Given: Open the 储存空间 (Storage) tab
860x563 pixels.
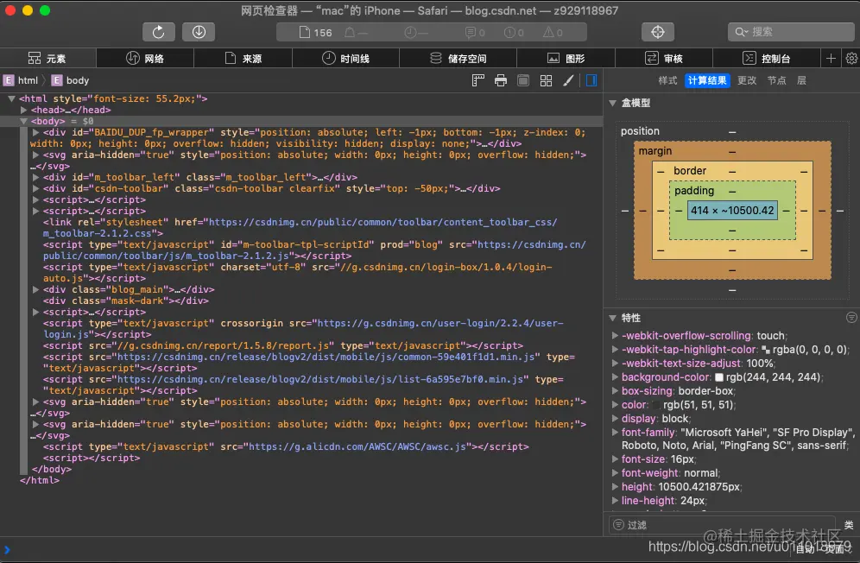Looking at the screenshot, I should (x=458, y=58).
